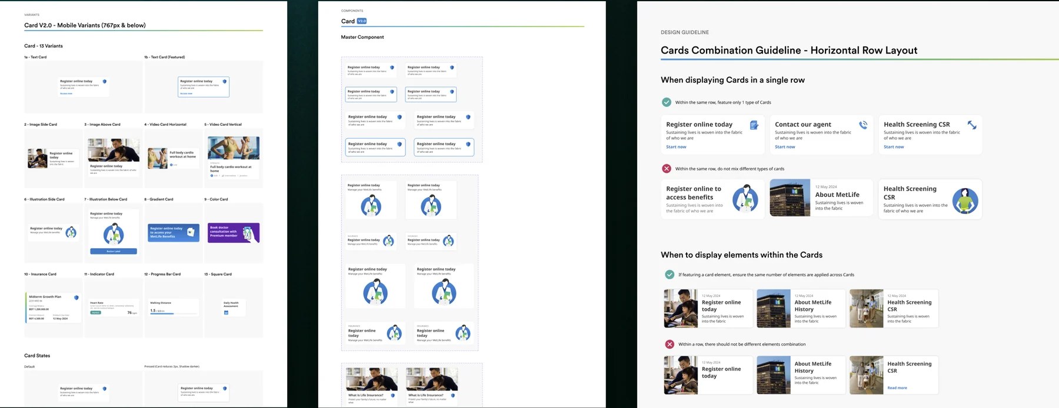Click the doctor illustration in 6 - Illustration Side Card

tap(71, 232)
